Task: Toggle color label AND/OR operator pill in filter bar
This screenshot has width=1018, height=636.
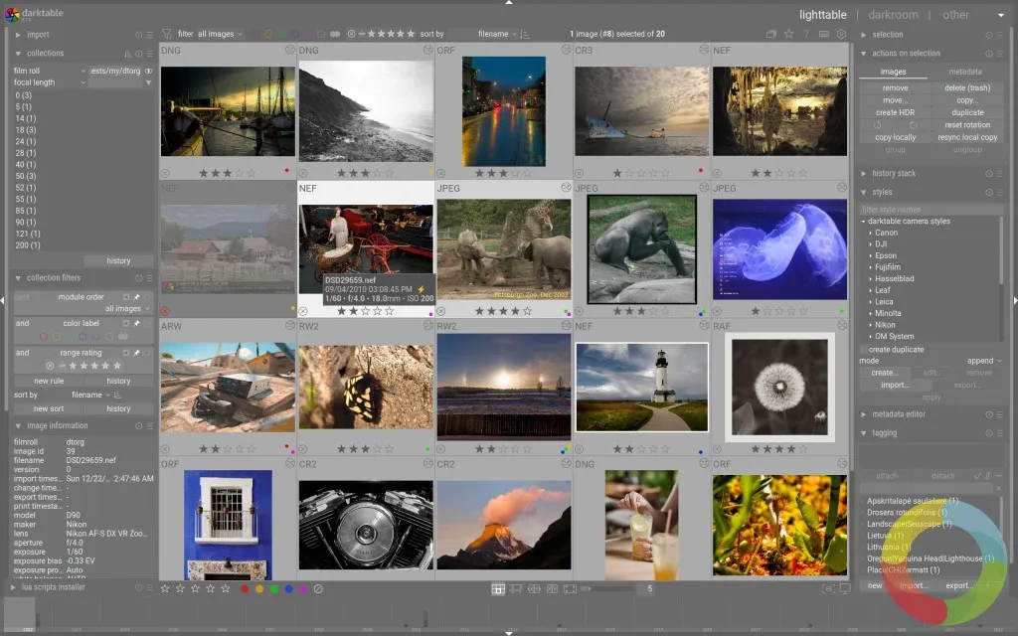Action: [x=335, y=34]
